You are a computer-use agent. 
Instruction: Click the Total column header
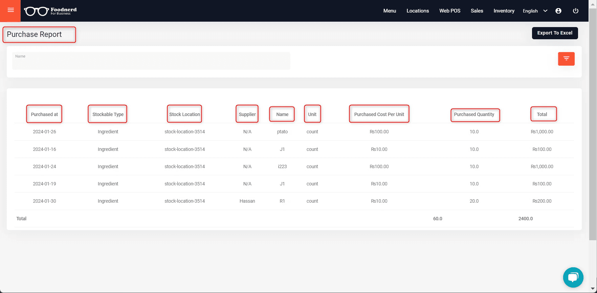click(542, 114)
